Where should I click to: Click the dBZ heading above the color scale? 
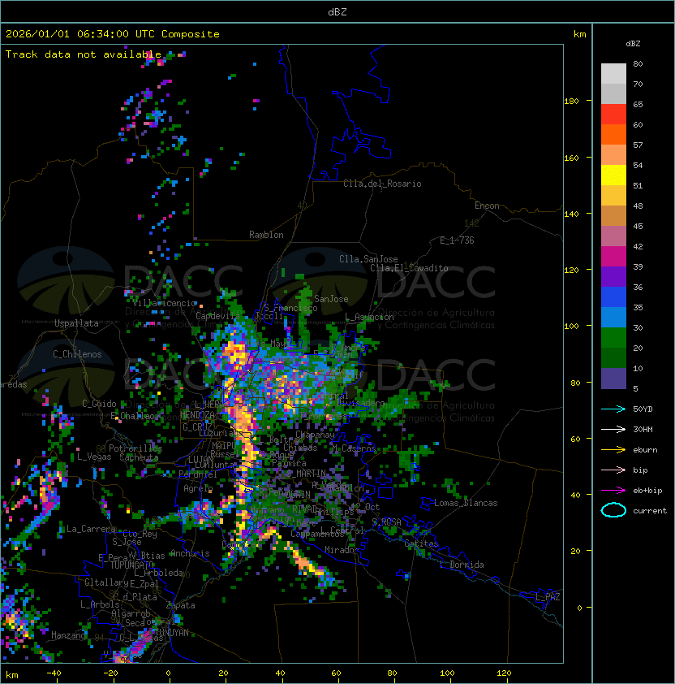pos(633,44)
